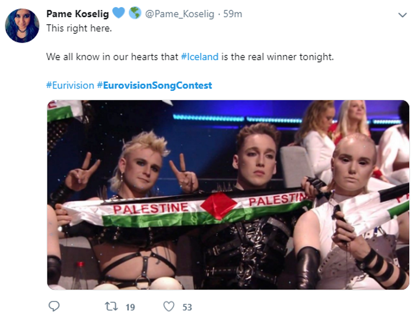415x319 pixels.
Task: Open the #Iceland hashtag link
Action: (x=199, y=57)
